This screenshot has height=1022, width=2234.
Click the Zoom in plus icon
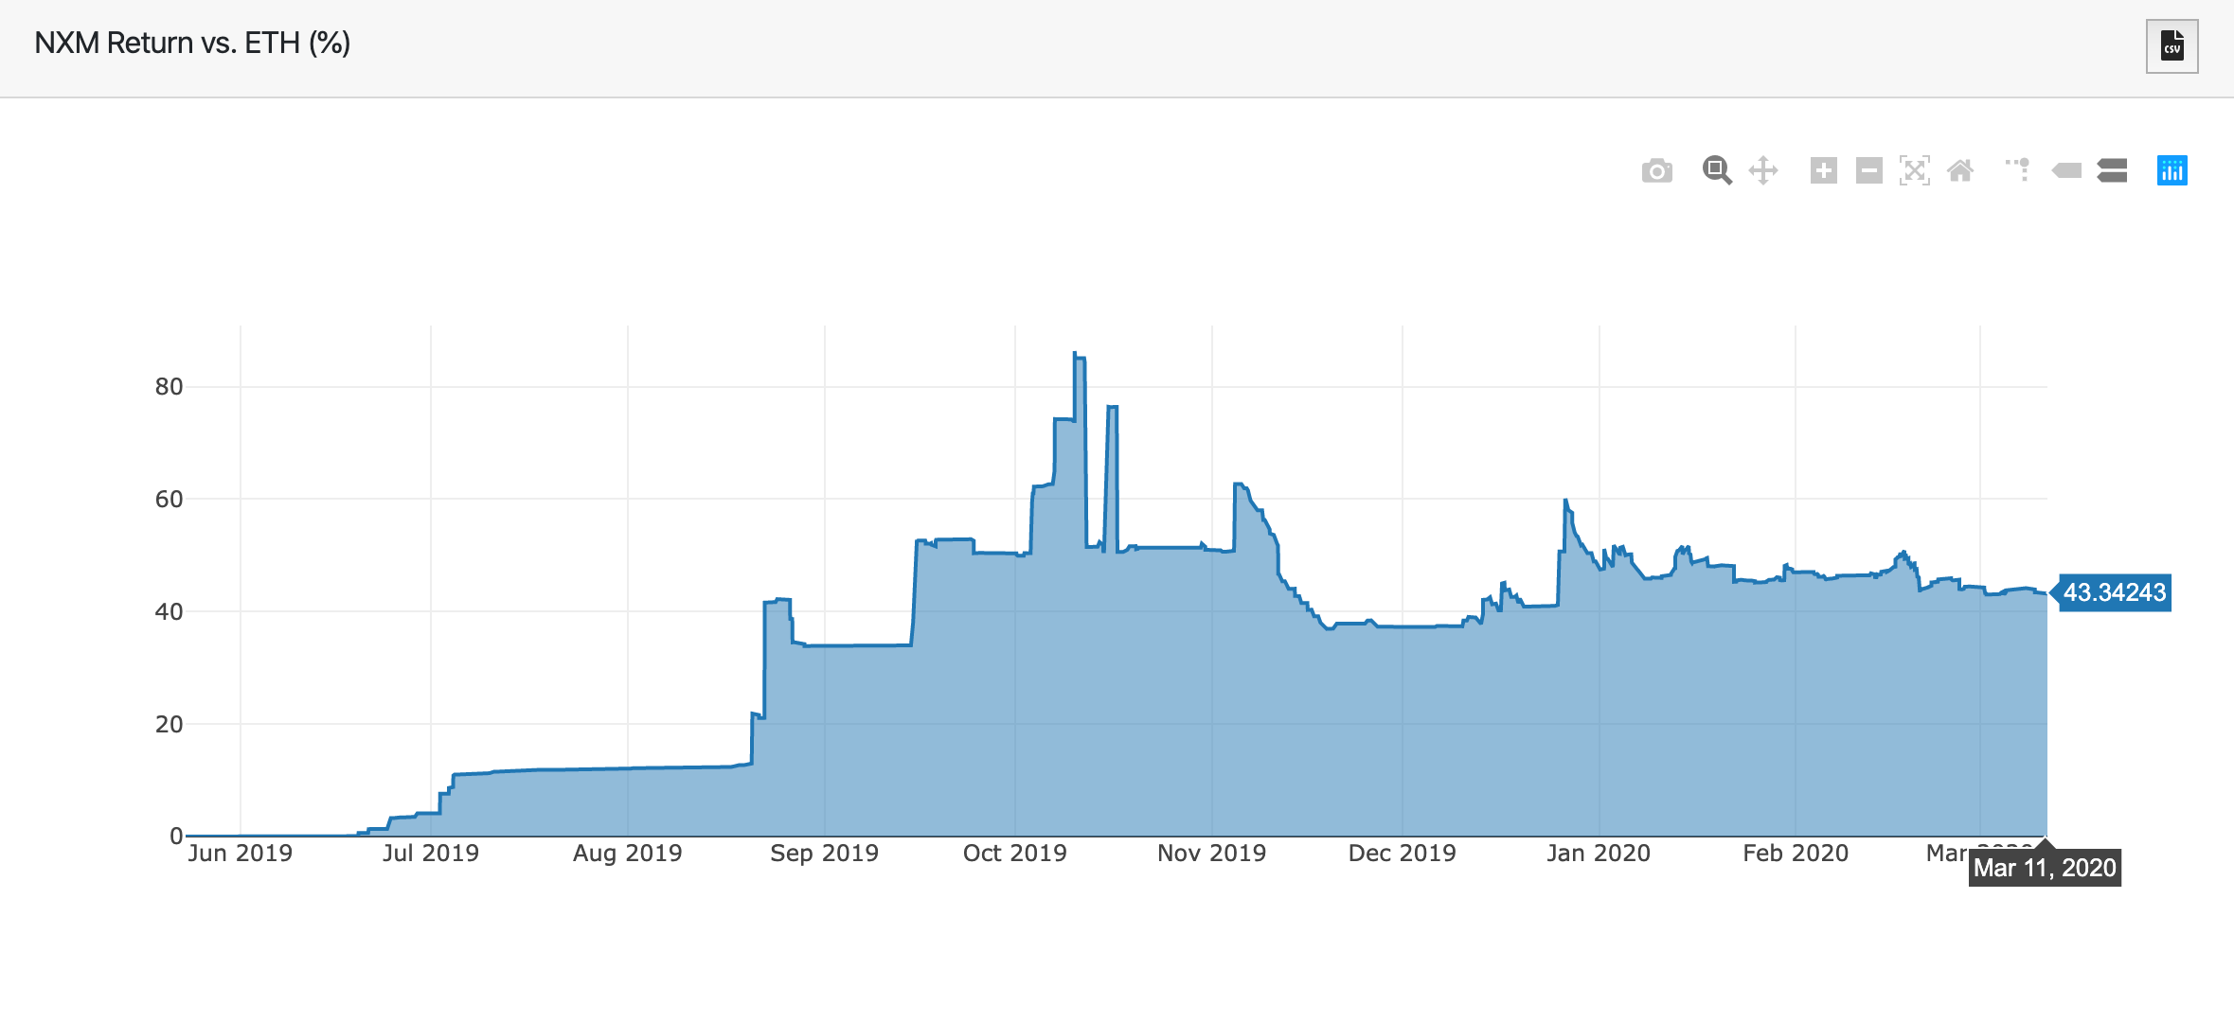coord(1823,171)
